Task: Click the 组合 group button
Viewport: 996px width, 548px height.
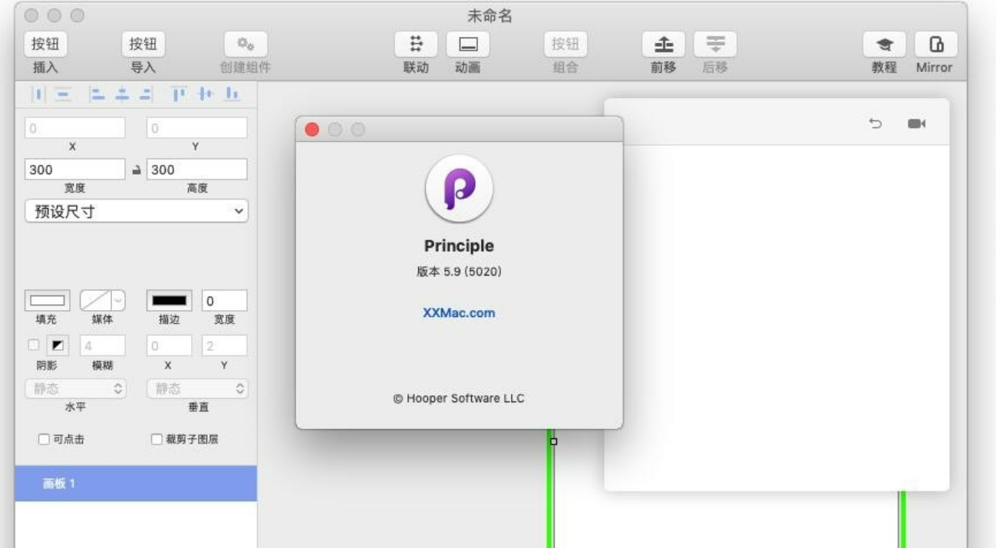Action: [x=566, y=45]
